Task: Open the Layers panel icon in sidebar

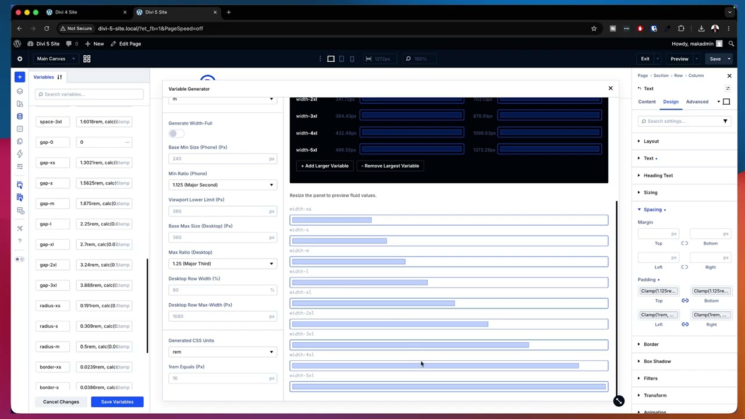Action: 20,91
